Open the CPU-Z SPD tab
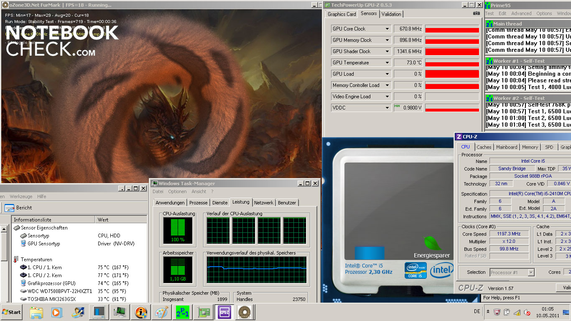Image resolution: width=571 pixels, height=321 pixels. pyautogui.click(x=549, y=147)
